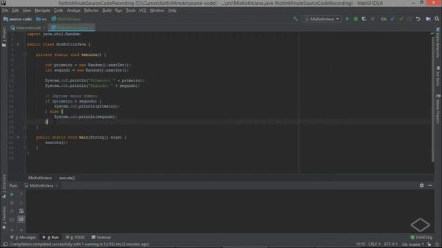
Task: Open the Run menu
Action: pyautogui.click(x=119, y=10)
